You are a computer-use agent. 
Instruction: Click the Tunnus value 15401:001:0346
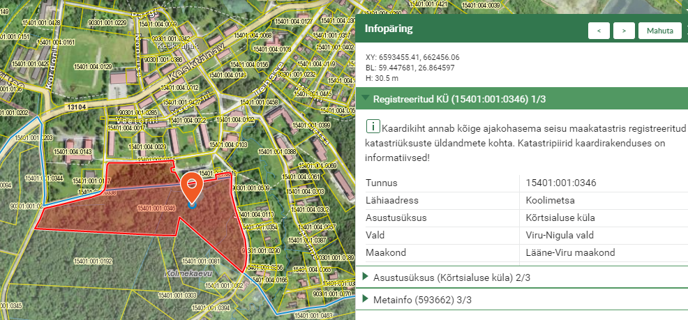pyautogui.click(x=562, y=183)
